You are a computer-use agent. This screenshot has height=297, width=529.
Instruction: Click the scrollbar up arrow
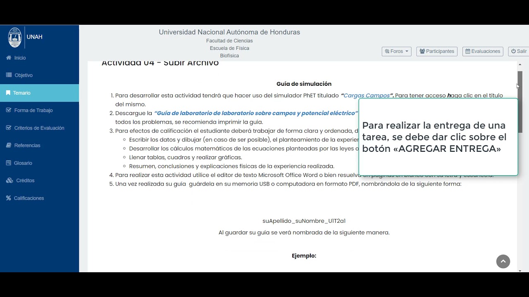coord(520,64)
